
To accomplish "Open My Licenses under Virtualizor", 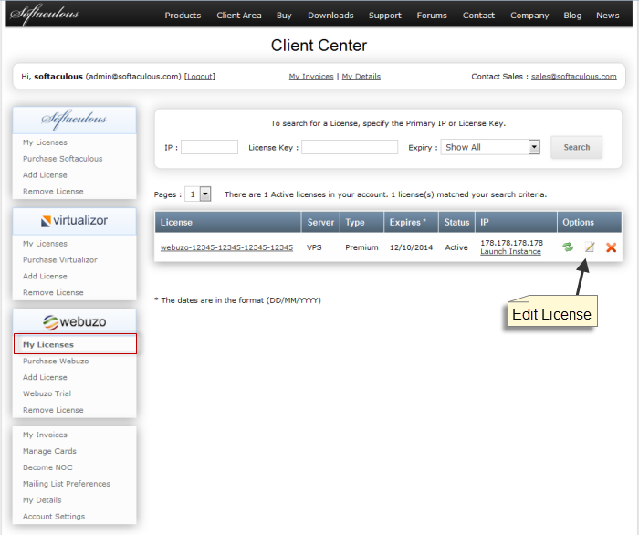I will (45, 244).
